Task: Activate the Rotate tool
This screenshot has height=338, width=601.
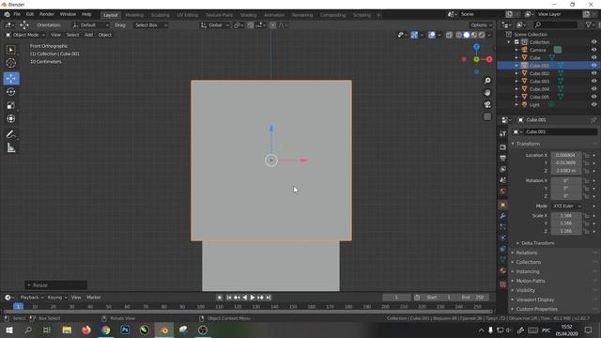Action: pos(11,92)
